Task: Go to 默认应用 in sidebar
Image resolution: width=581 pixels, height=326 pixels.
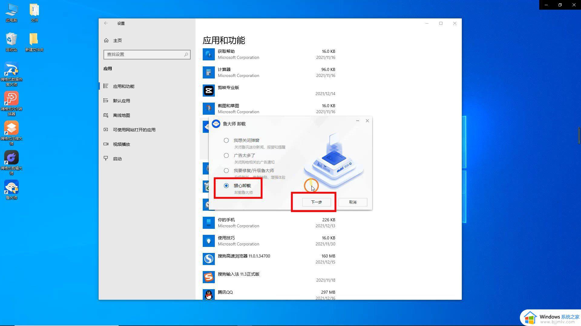Action: [121, 101]
